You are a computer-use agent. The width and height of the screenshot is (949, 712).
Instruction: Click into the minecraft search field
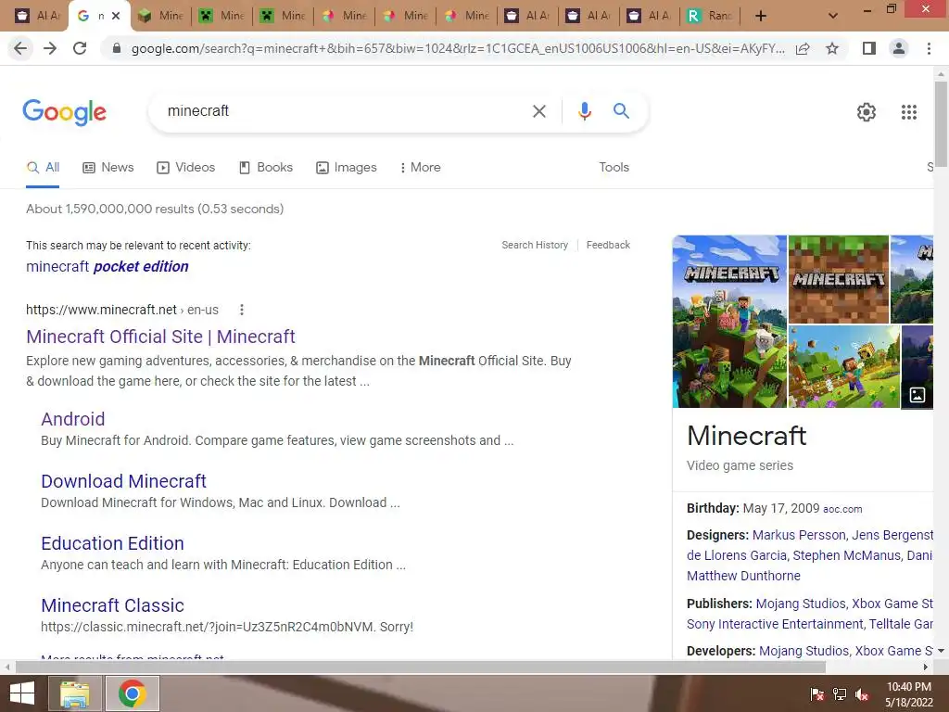coord(339,111)
